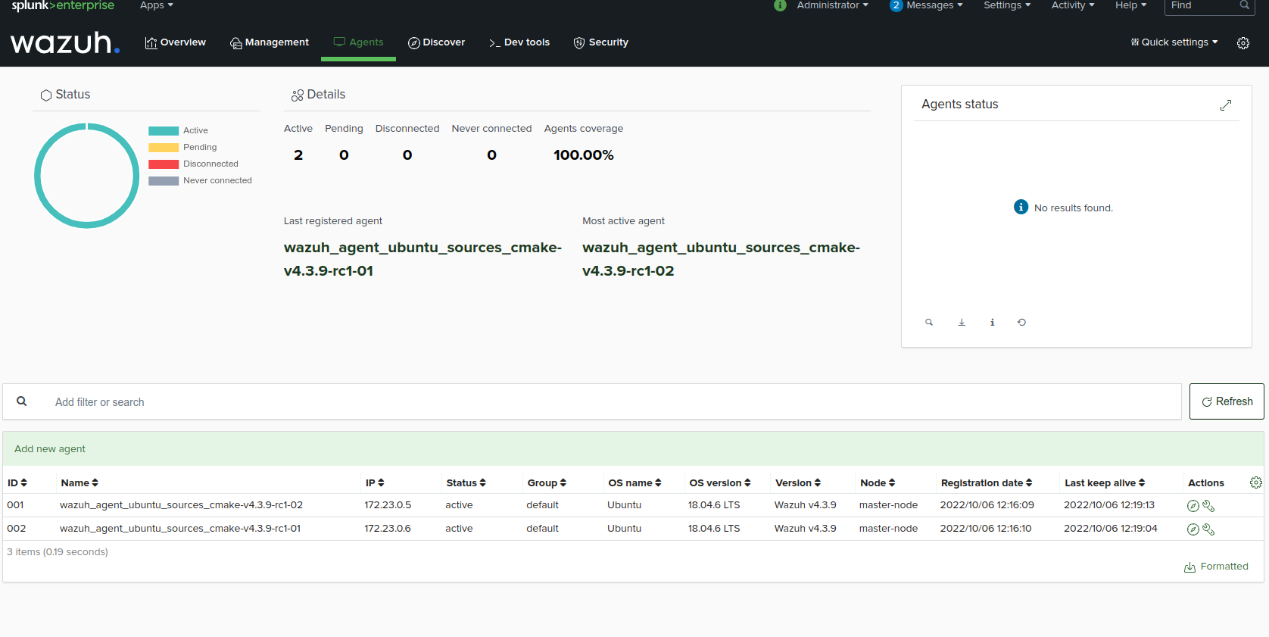
Task: Open the Discover tab in the navigation bar
Action: pyautogui.click(x=436, y=42)
